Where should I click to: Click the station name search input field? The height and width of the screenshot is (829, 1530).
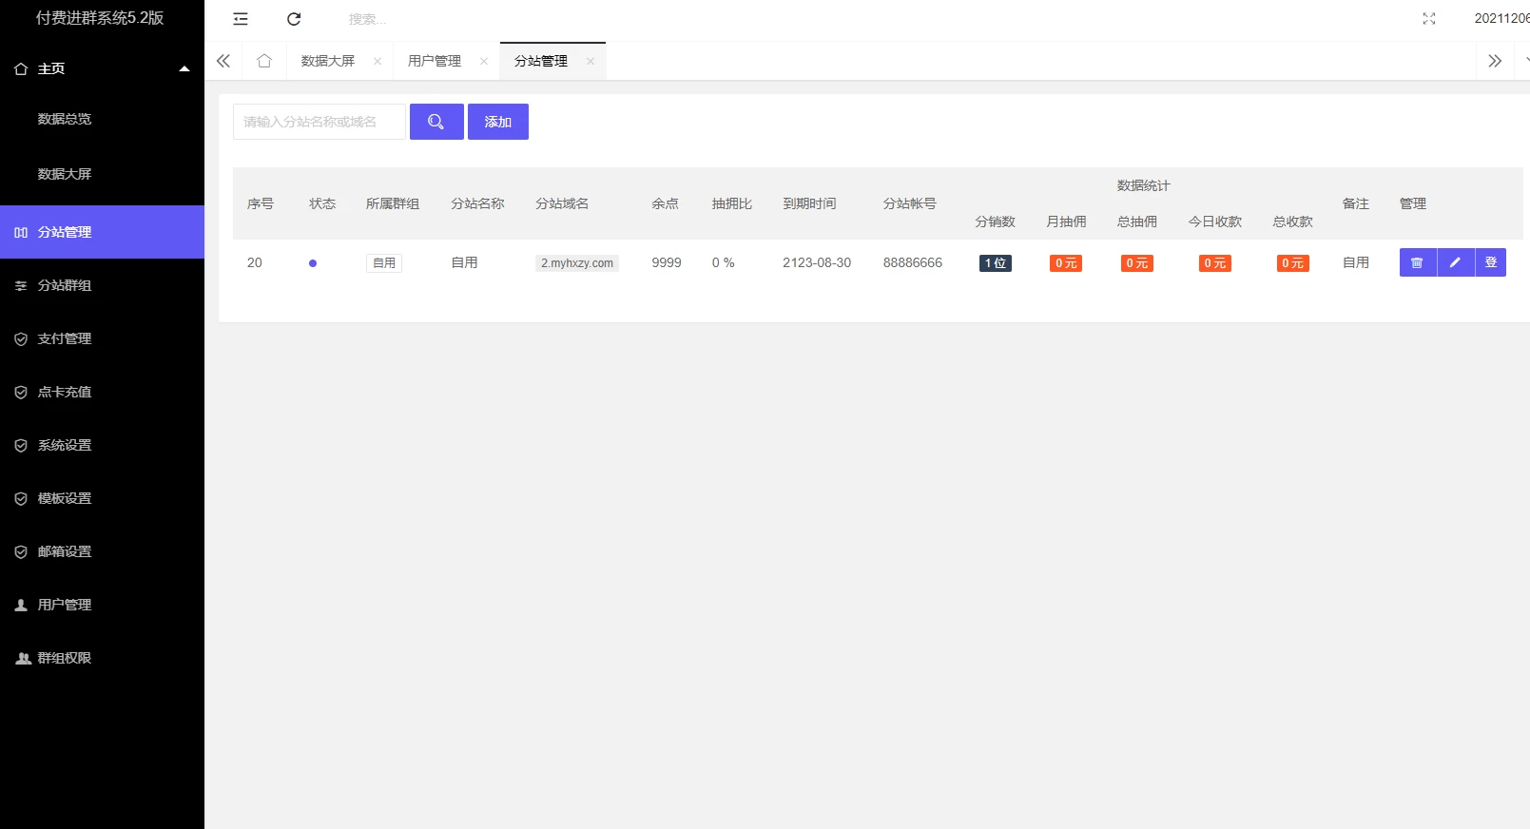(x=319, y=122)
